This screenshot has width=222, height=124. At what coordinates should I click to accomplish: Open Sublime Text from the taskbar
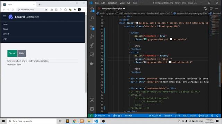click(67, 121)
